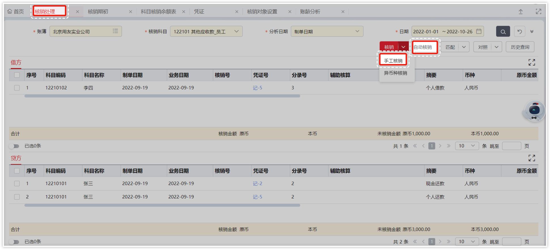
Task: Go to last page in 贷方 pagination
Action: (x=449, y=242)
